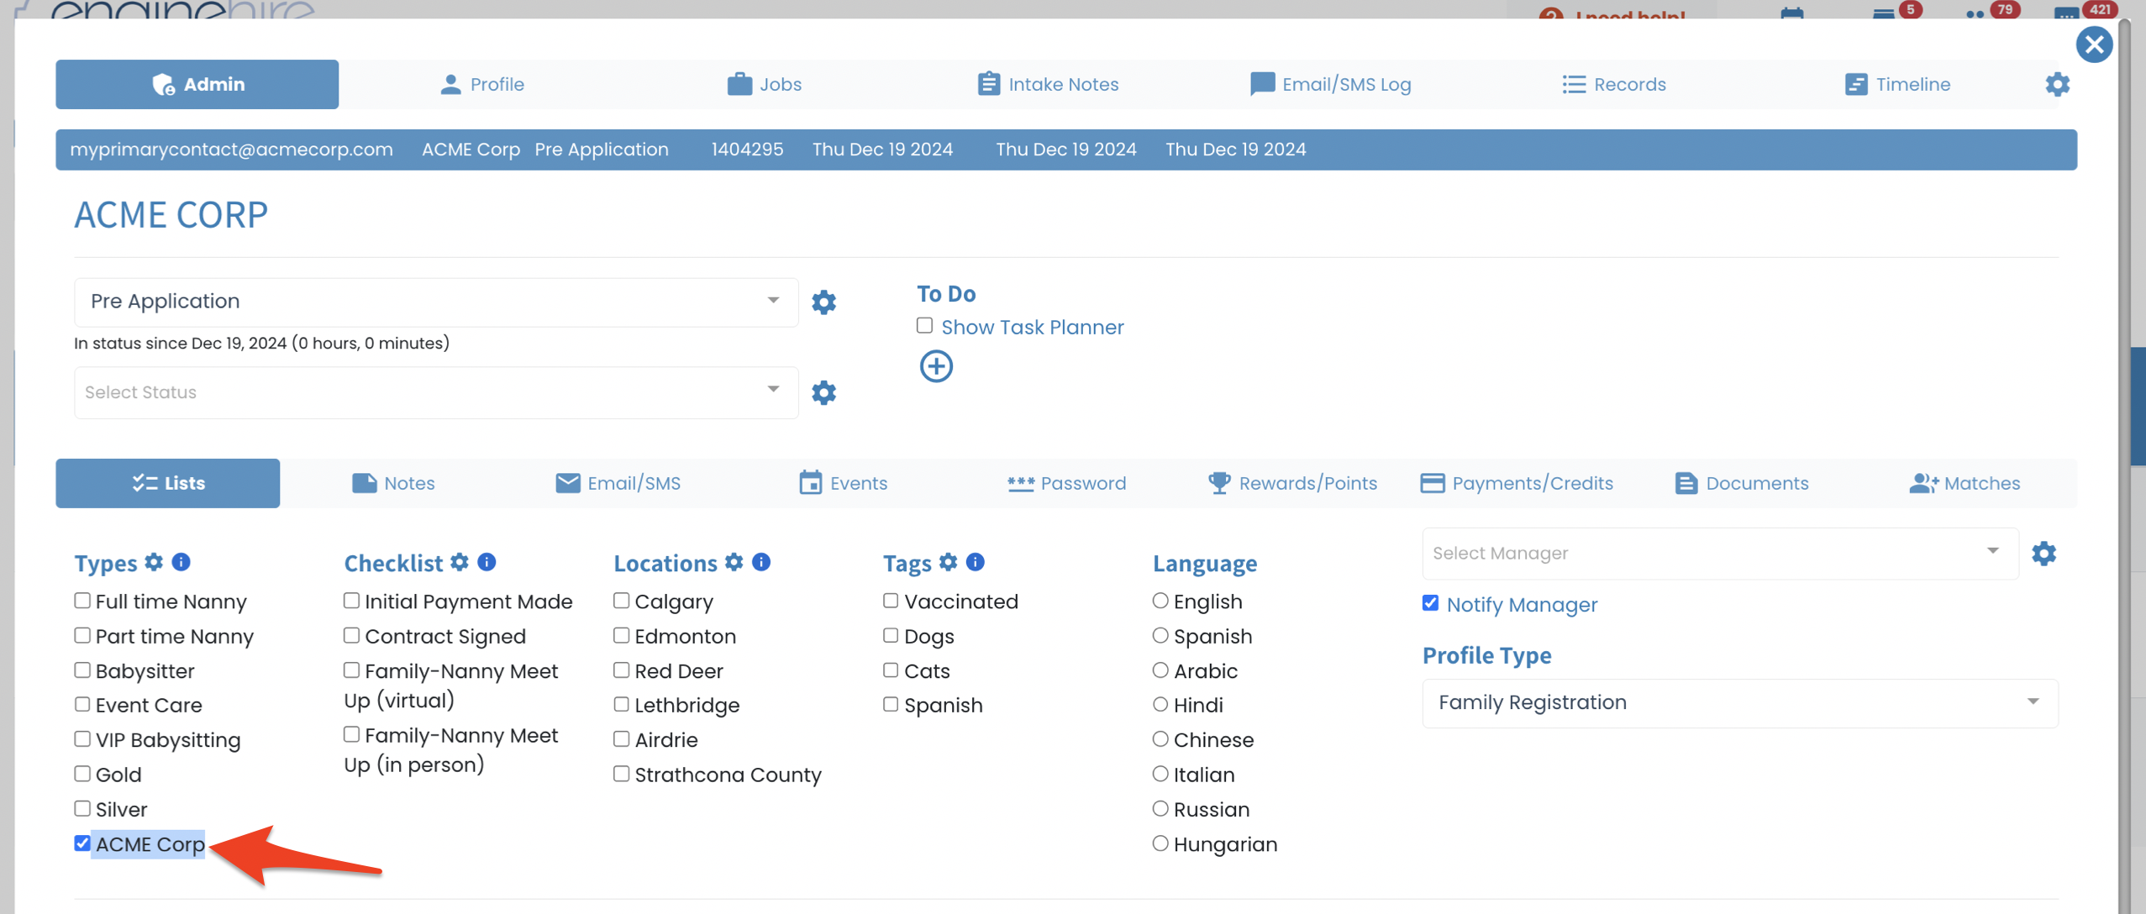Image resolution: width=2146 pixels, height=914 pixels.
Task: Select the Lists sub-tab
Action: click(168, 483)
